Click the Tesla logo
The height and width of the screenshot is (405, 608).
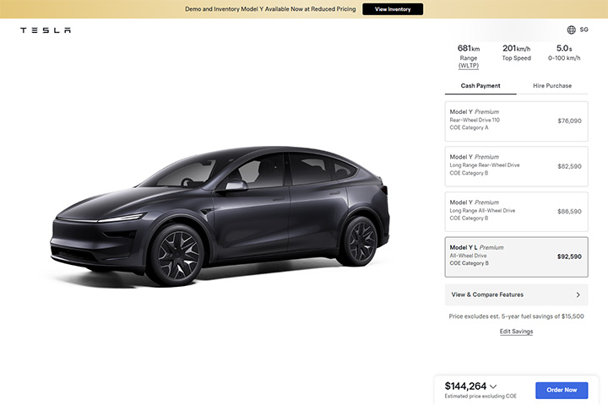click(x=46, y=30)
